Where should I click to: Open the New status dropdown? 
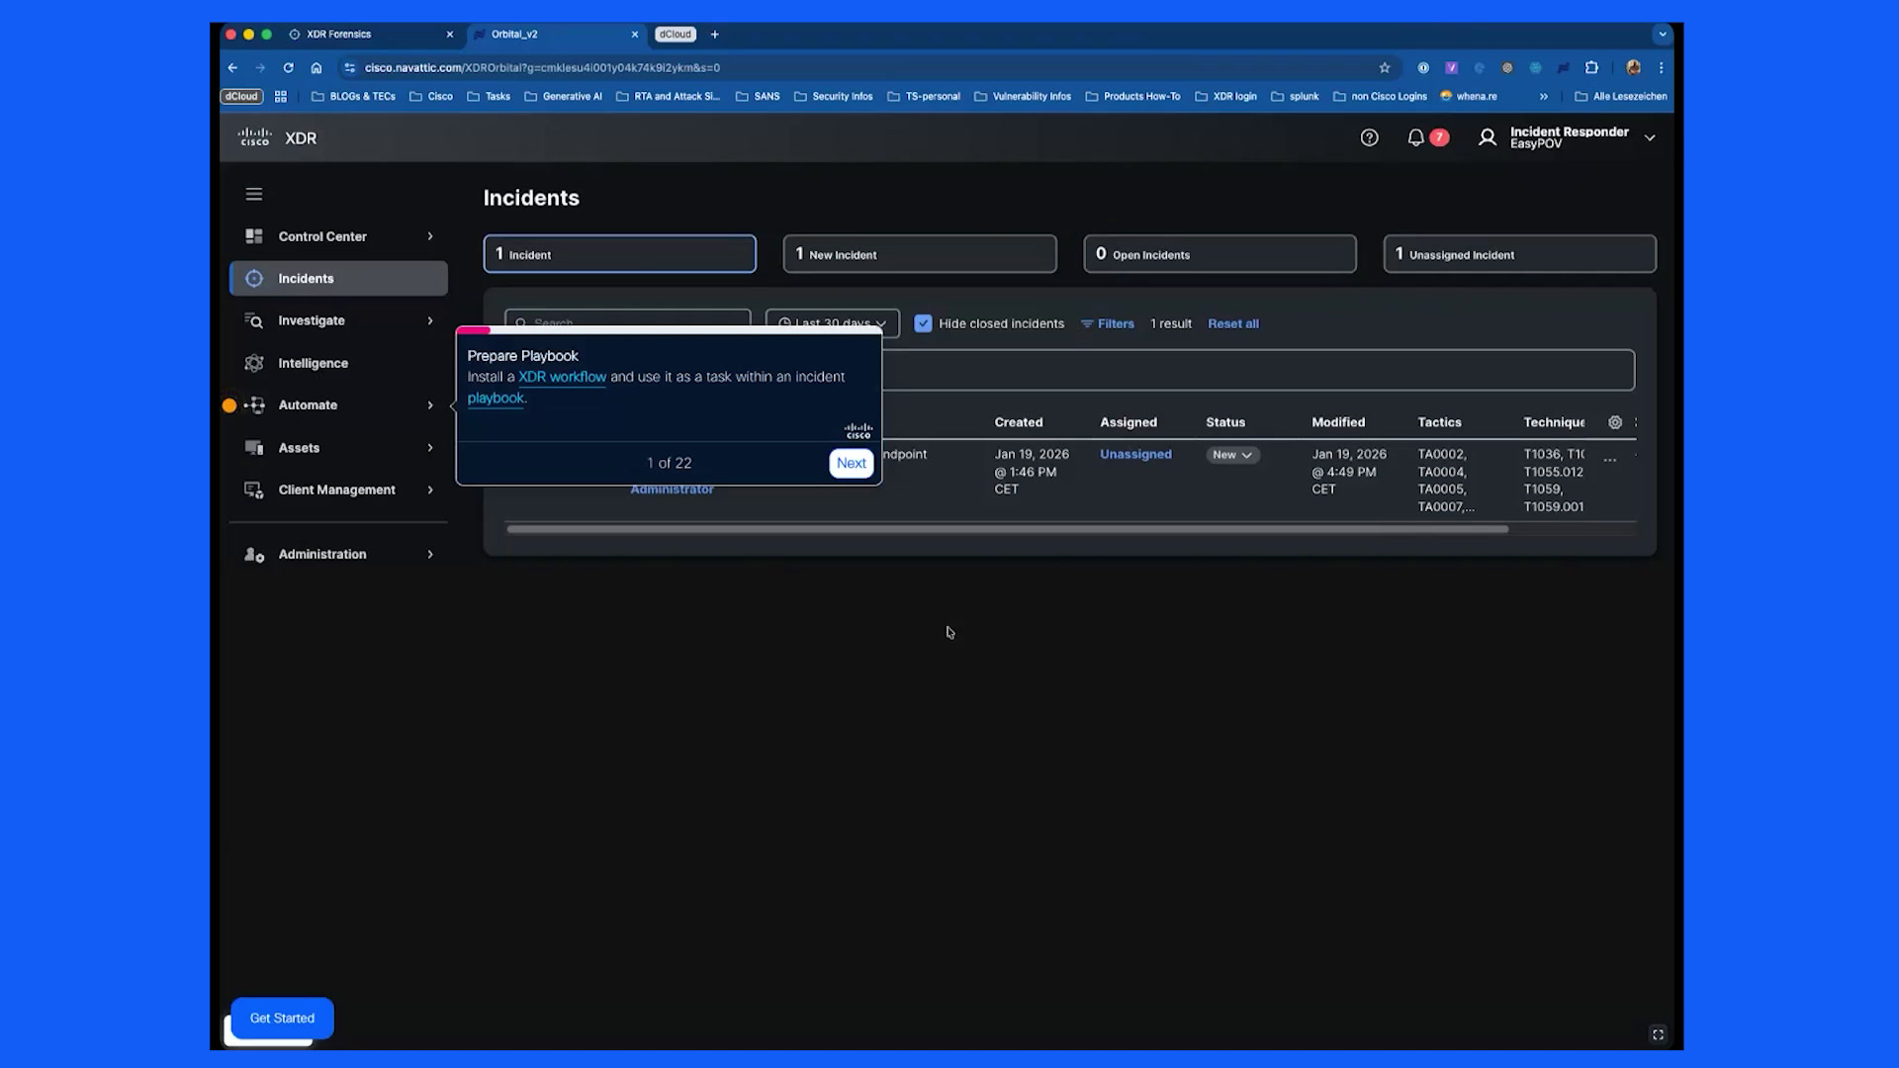coord(1232,455)
